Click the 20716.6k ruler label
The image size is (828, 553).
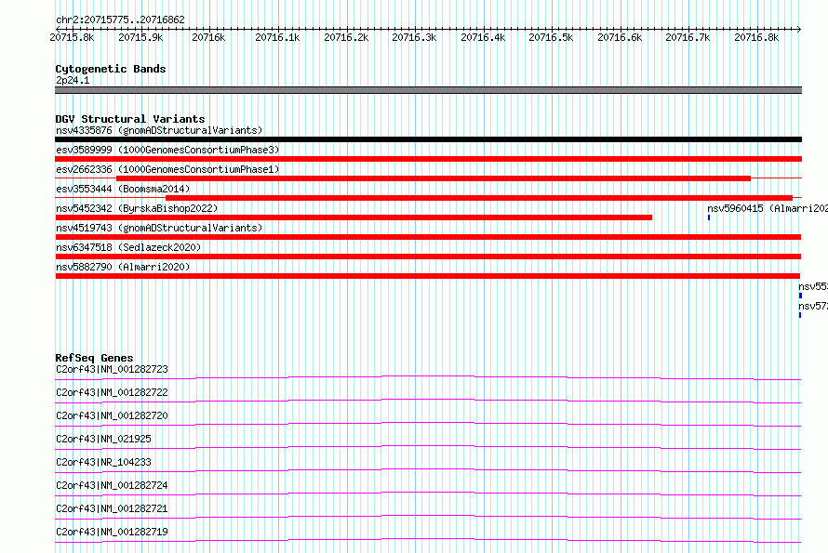[620, 37]
